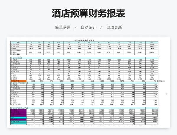The image size is (177, 135).
Task: Select the 20XX header cell
Action: [x=18, y=43]
